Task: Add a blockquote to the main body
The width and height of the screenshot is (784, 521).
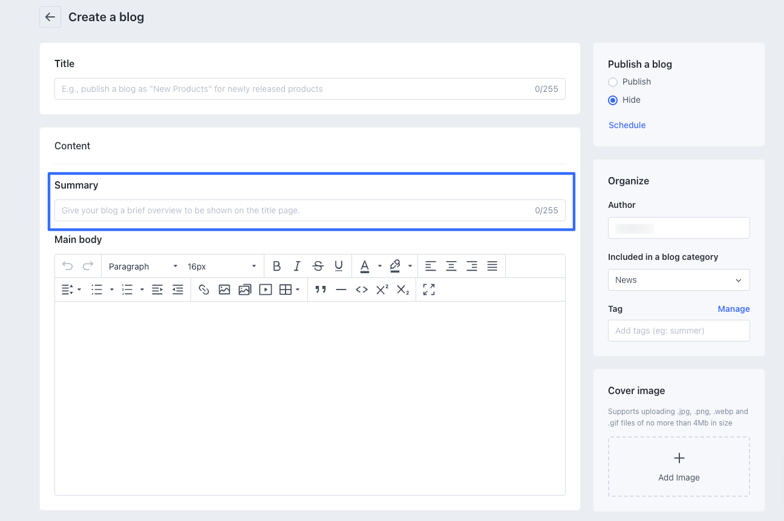Action: pyautogui.click(x=321, y=290)
